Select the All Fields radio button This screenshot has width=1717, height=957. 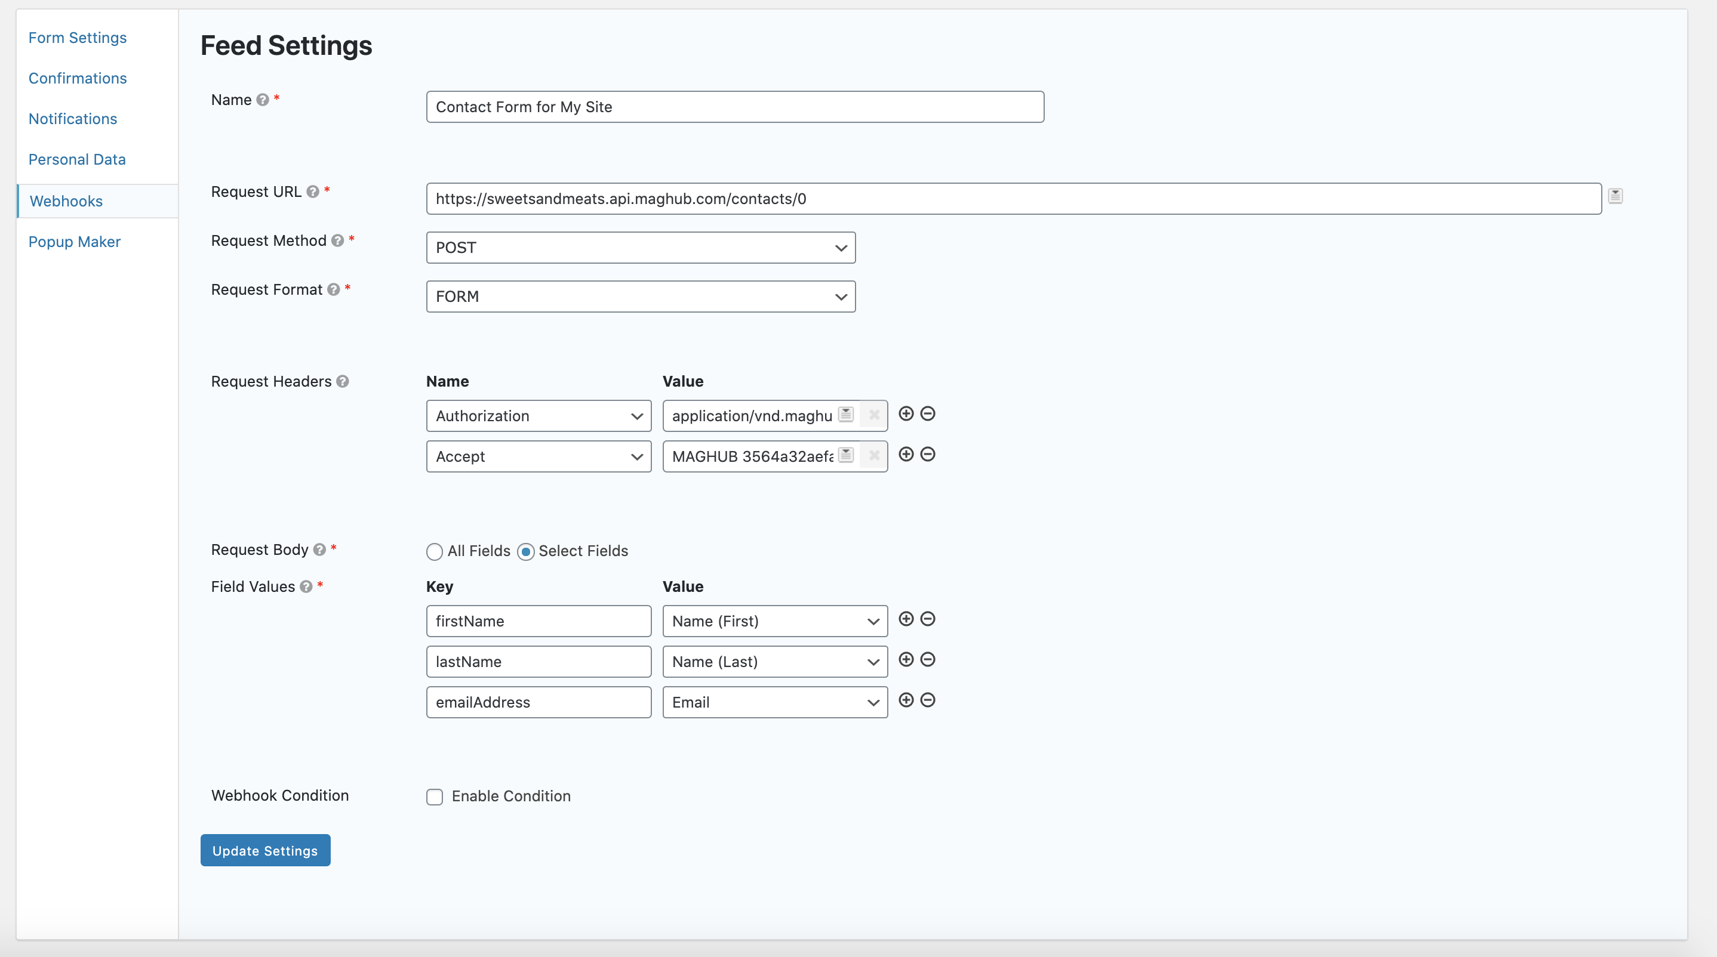(435, 551)
